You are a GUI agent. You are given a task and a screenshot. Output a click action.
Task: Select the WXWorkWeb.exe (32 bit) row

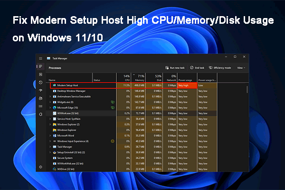tap(131, 163)
